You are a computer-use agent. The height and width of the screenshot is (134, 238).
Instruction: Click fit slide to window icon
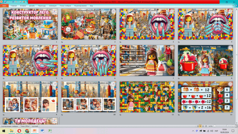coord(236,126)
